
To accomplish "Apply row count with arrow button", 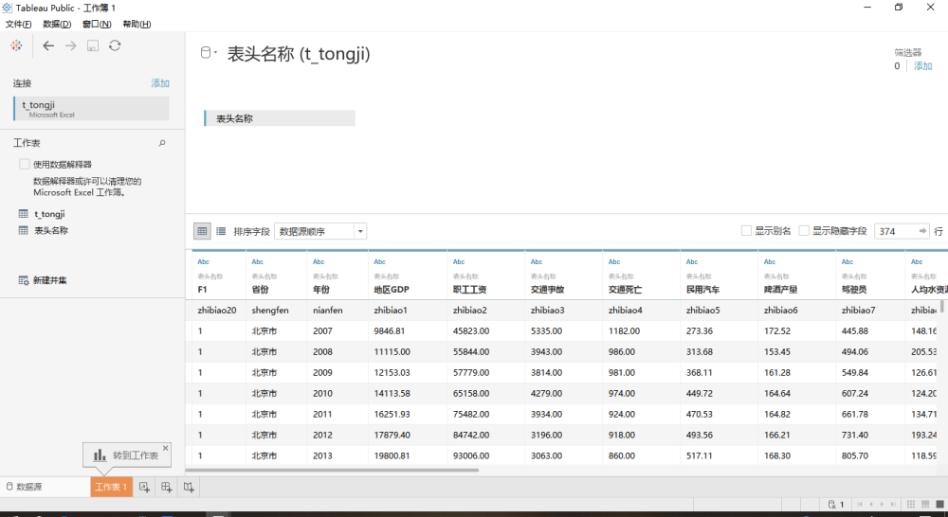I will [x=922, y=231].
